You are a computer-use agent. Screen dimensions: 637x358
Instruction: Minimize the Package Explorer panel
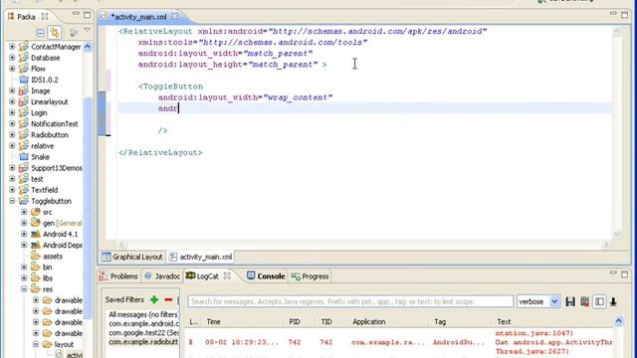pos(76,15)
